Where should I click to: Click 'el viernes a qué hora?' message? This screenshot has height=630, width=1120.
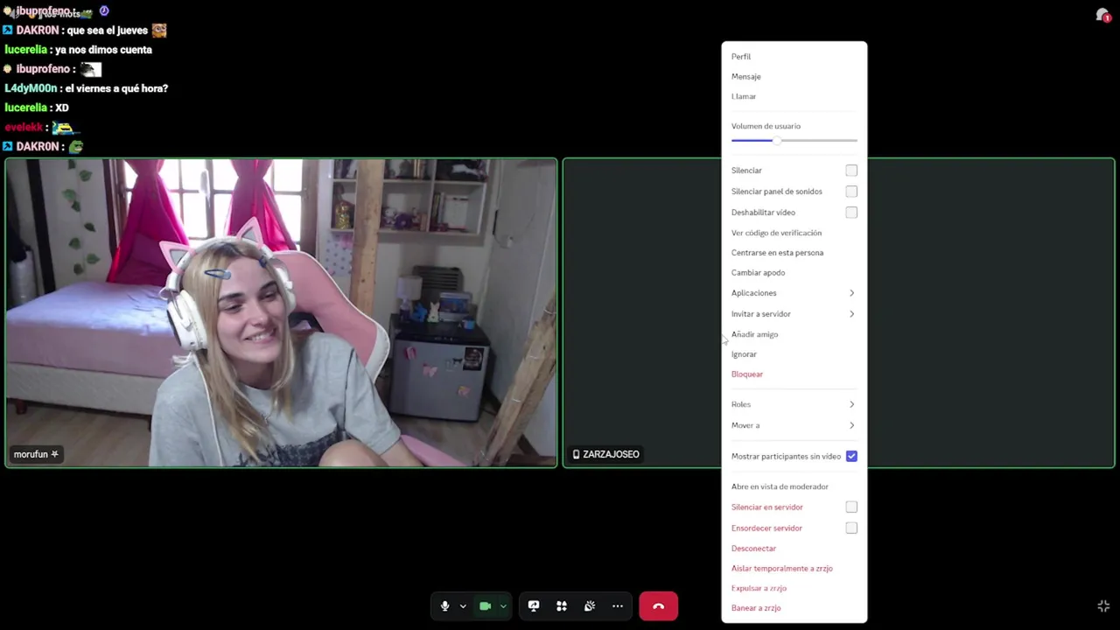(x=116, y=88)
